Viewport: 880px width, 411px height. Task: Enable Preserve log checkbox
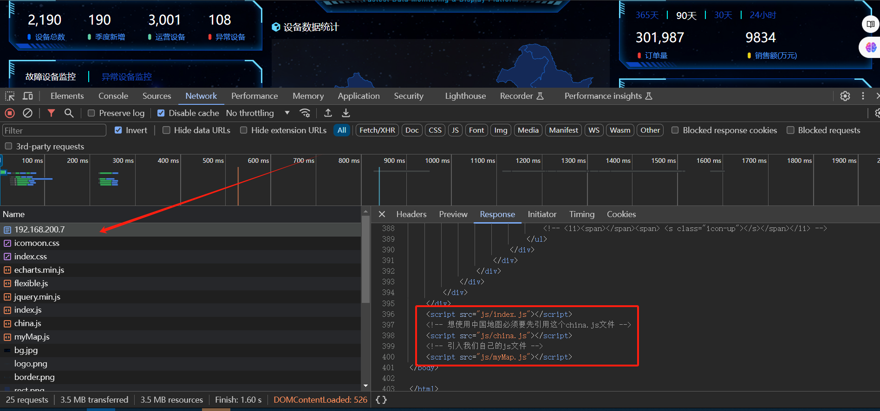coord(91,113)
